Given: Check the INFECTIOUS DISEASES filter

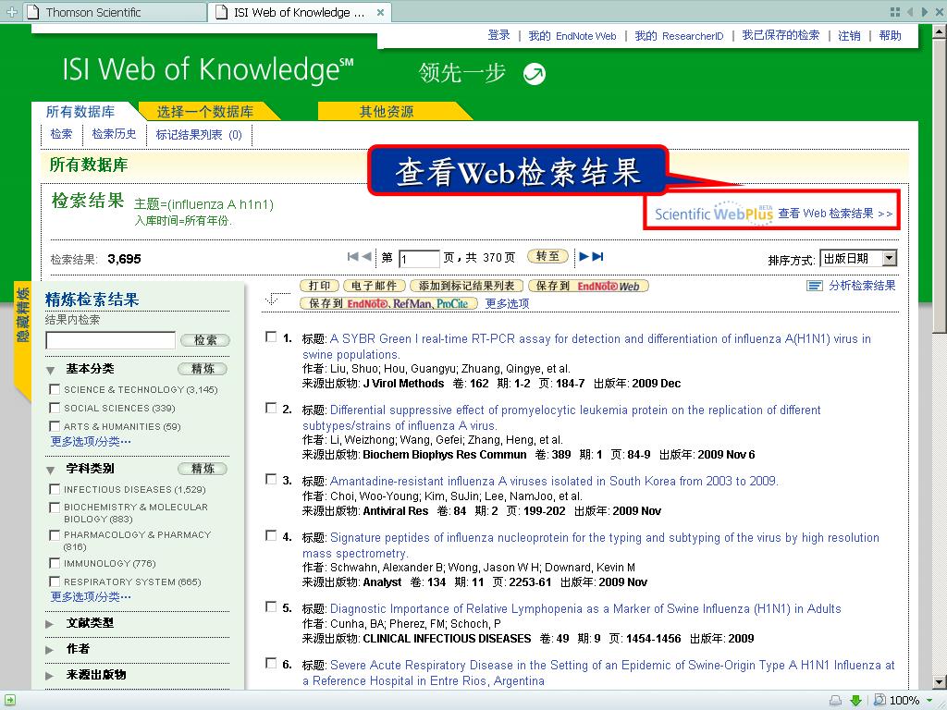Looking at the screenshot, I should tap(55, 489).
